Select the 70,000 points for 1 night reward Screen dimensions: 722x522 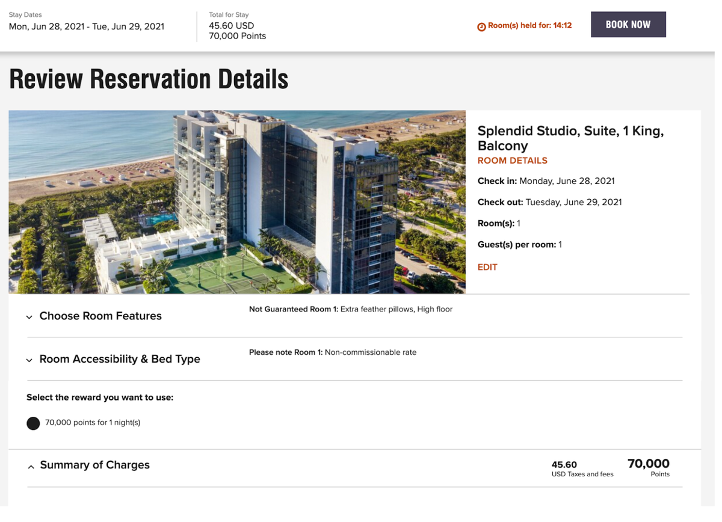coord(33,423)
